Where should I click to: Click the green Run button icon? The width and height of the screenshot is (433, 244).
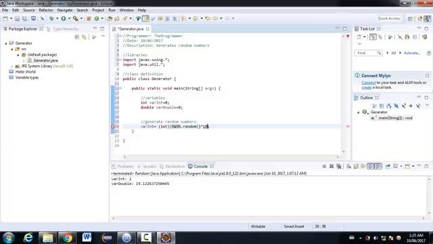(64, 18)
